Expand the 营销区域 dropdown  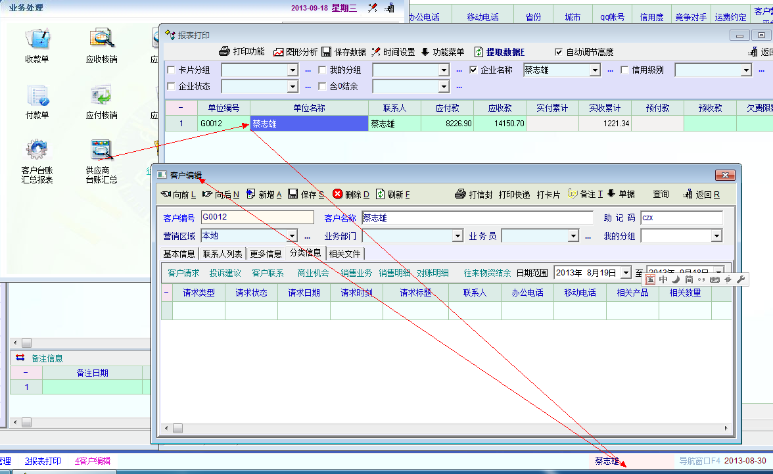pyautogui.click(x=293, y=236)
